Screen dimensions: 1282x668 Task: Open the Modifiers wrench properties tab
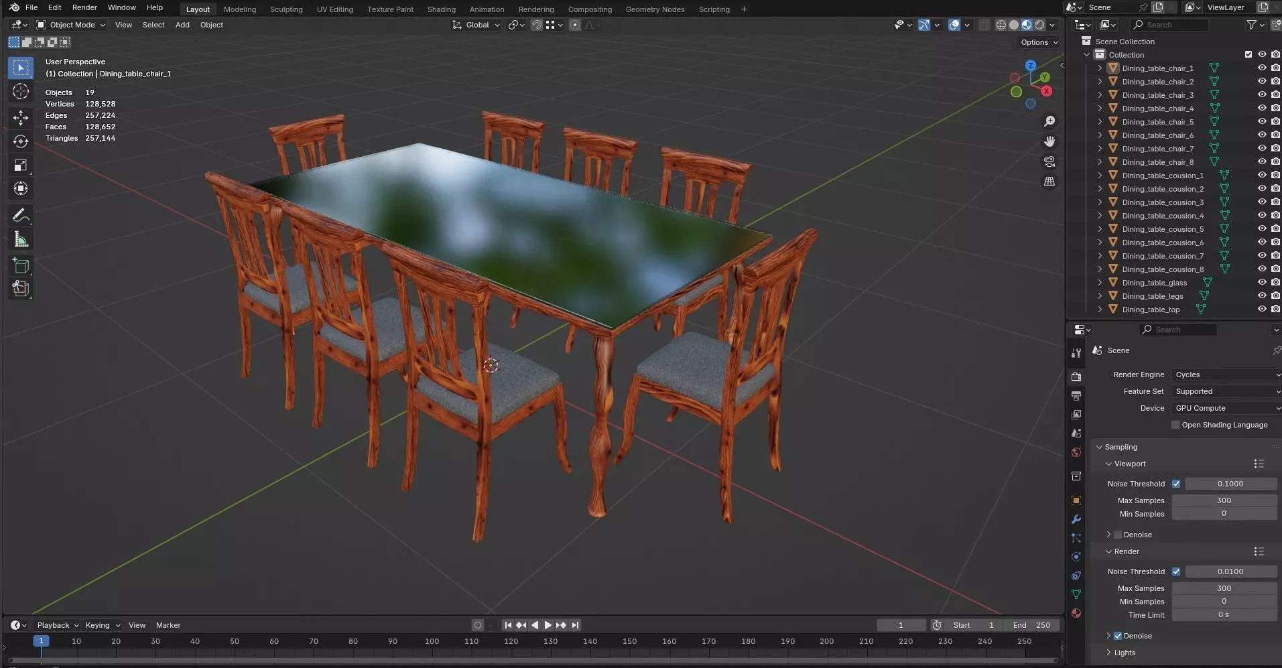[x=1076, y=519]
